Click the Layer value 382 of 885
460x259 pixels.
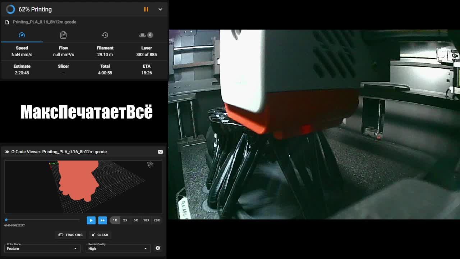[147, 55]
